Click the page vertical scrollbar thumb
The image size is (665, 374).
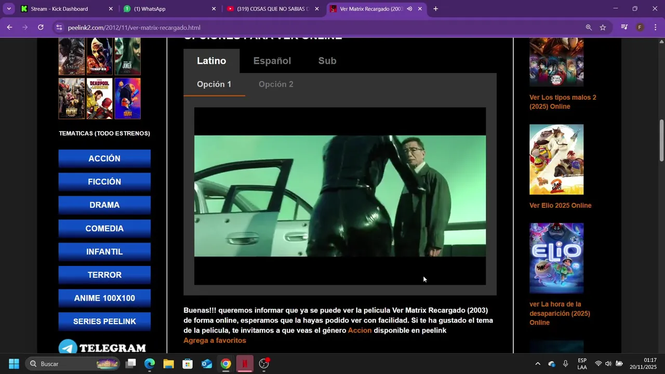[x=661, y=140]
